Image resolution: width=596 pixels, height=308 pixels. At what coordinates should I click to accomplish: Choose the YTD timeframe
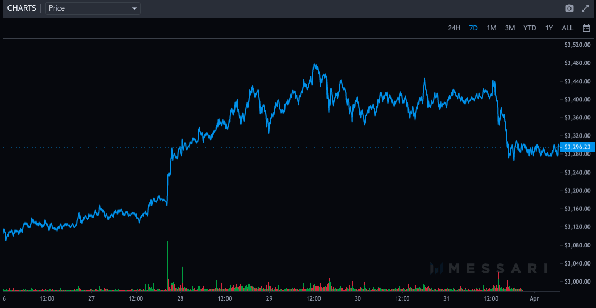pos(529,28)
